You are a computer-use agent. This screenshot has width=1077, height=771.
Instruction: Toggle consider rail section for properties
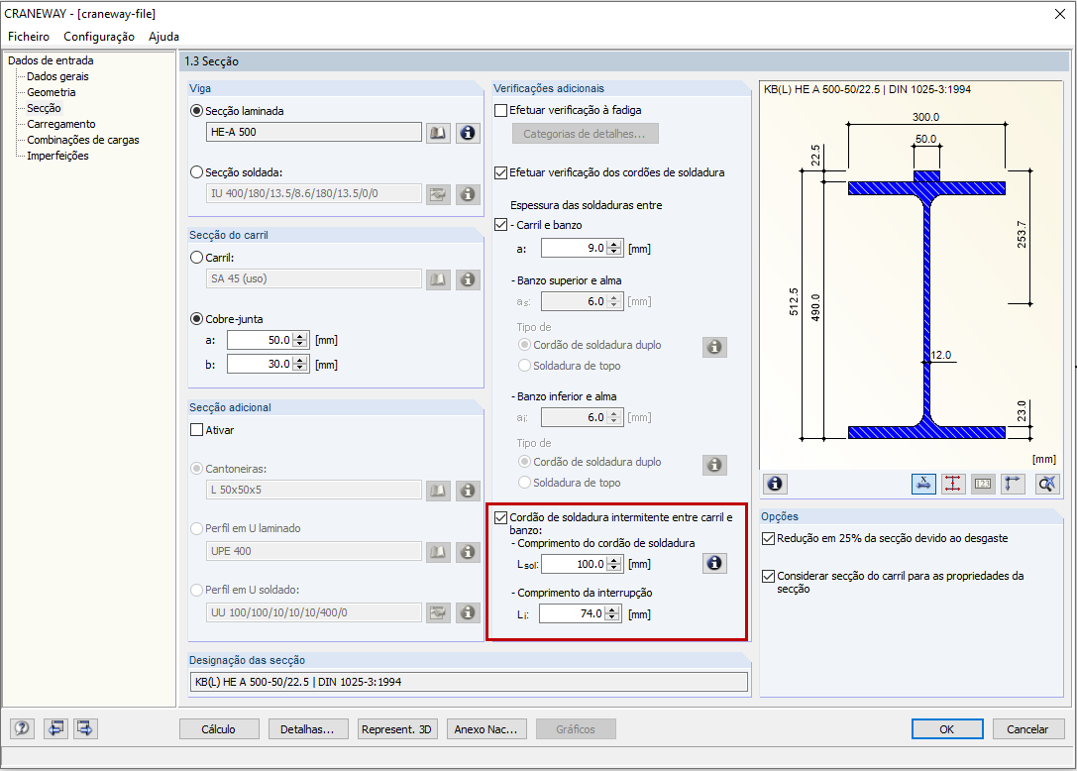tap(769, 576)
